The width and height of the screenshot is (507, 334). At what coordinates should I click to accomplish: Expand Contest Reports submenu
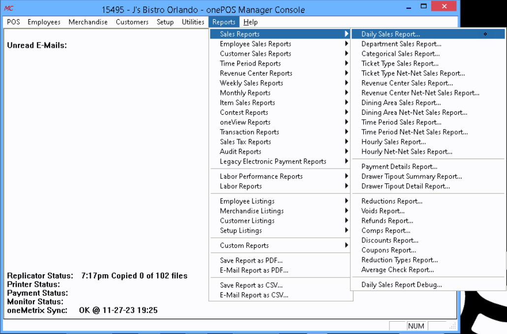(280, 112)
